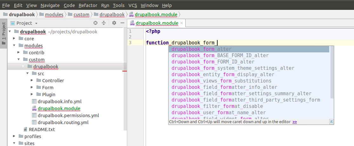Select the Plugin folder

49,95
